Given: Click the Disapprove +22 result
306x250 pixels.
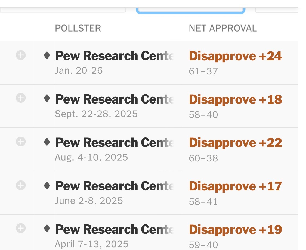Looking at the screenshot, I should coord(235,143).
